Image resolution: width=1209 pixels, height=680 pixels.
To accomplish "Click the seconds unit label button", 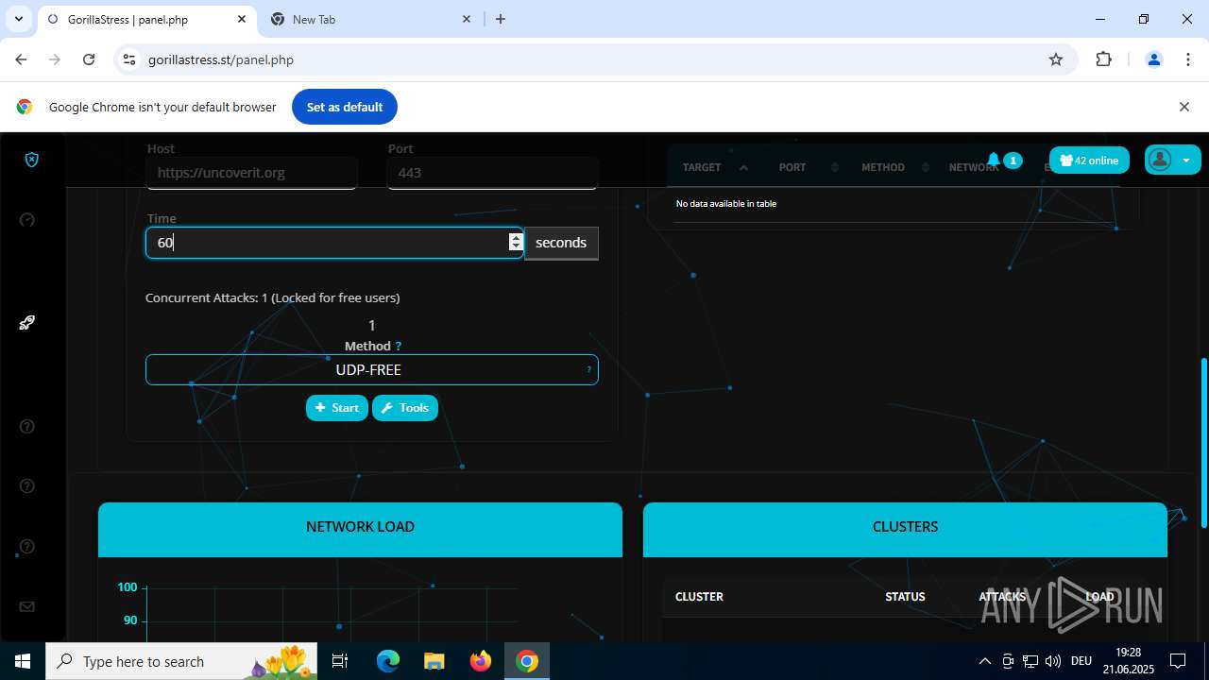I will tap(561, 243).
